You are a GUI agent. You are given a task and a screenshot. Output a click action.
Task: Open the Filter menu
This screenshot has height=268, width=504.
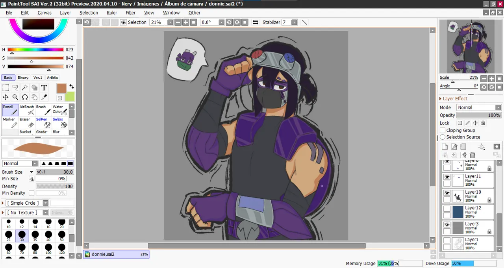pyautogui.click(x=130, y=13)
